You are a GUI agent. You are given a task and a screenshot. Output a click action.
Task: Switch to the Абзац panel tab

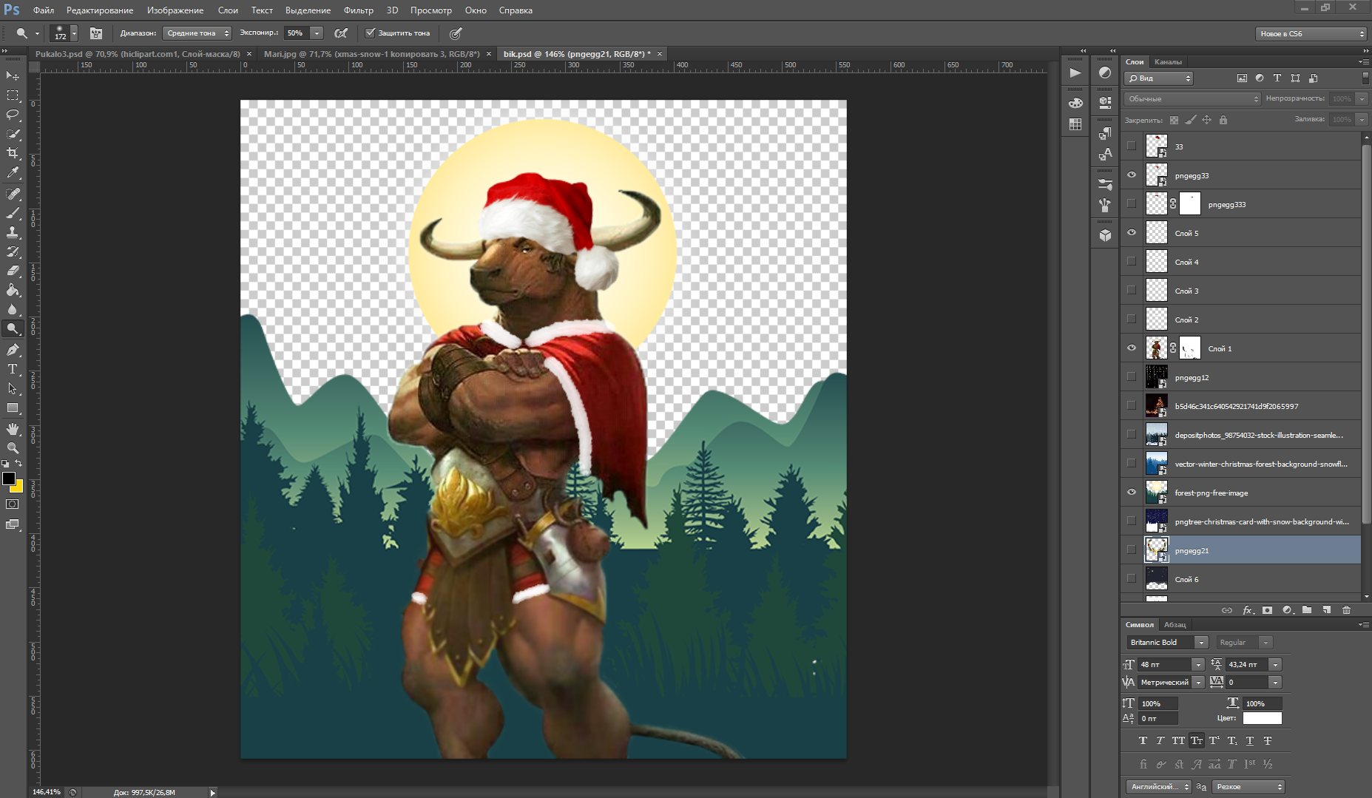click(1175, 625)
